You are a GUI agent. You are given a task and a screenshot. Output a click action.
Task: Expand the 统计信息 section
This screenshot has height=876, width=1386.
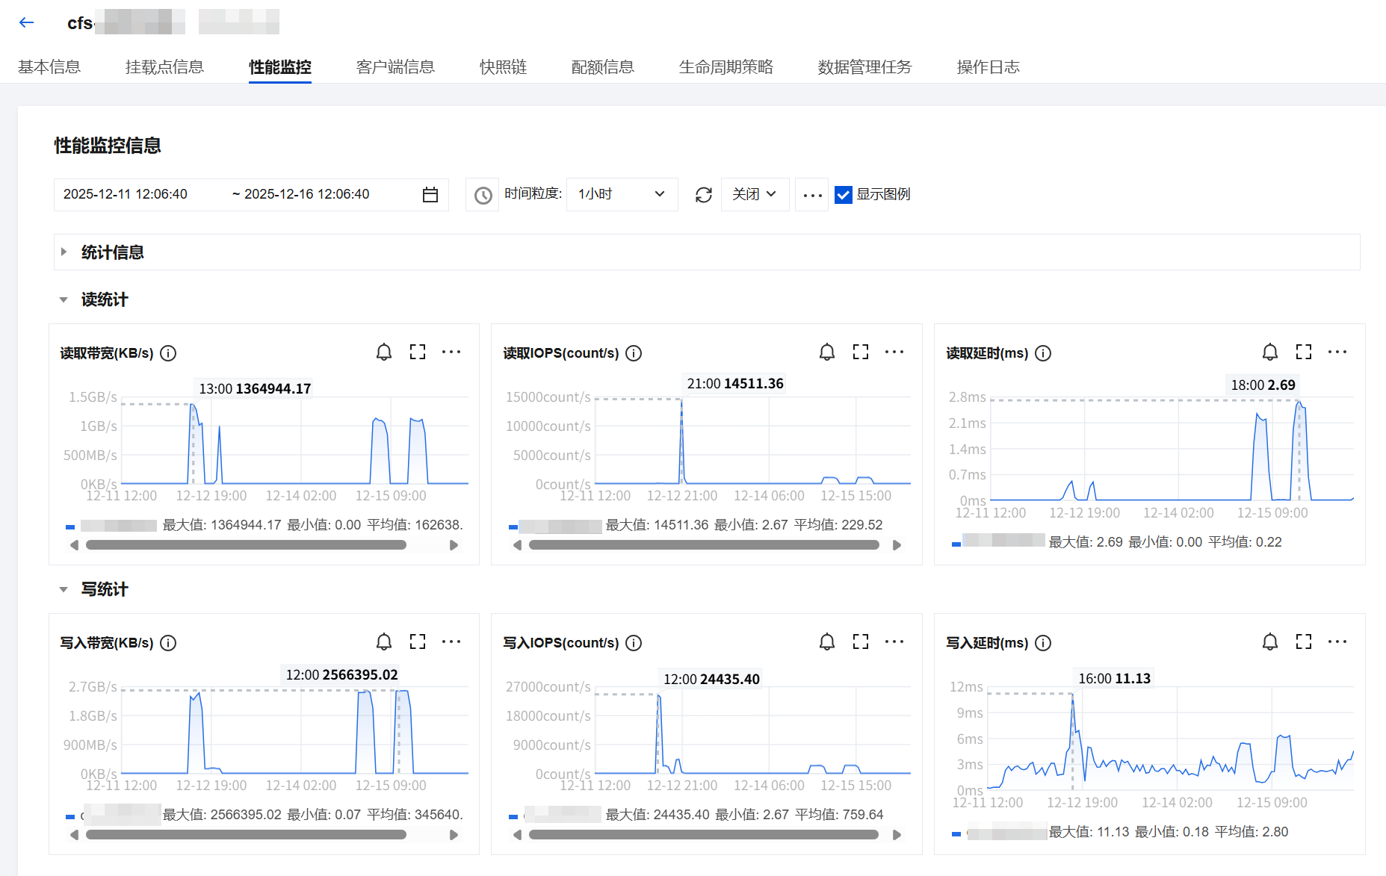pos(64,252)
